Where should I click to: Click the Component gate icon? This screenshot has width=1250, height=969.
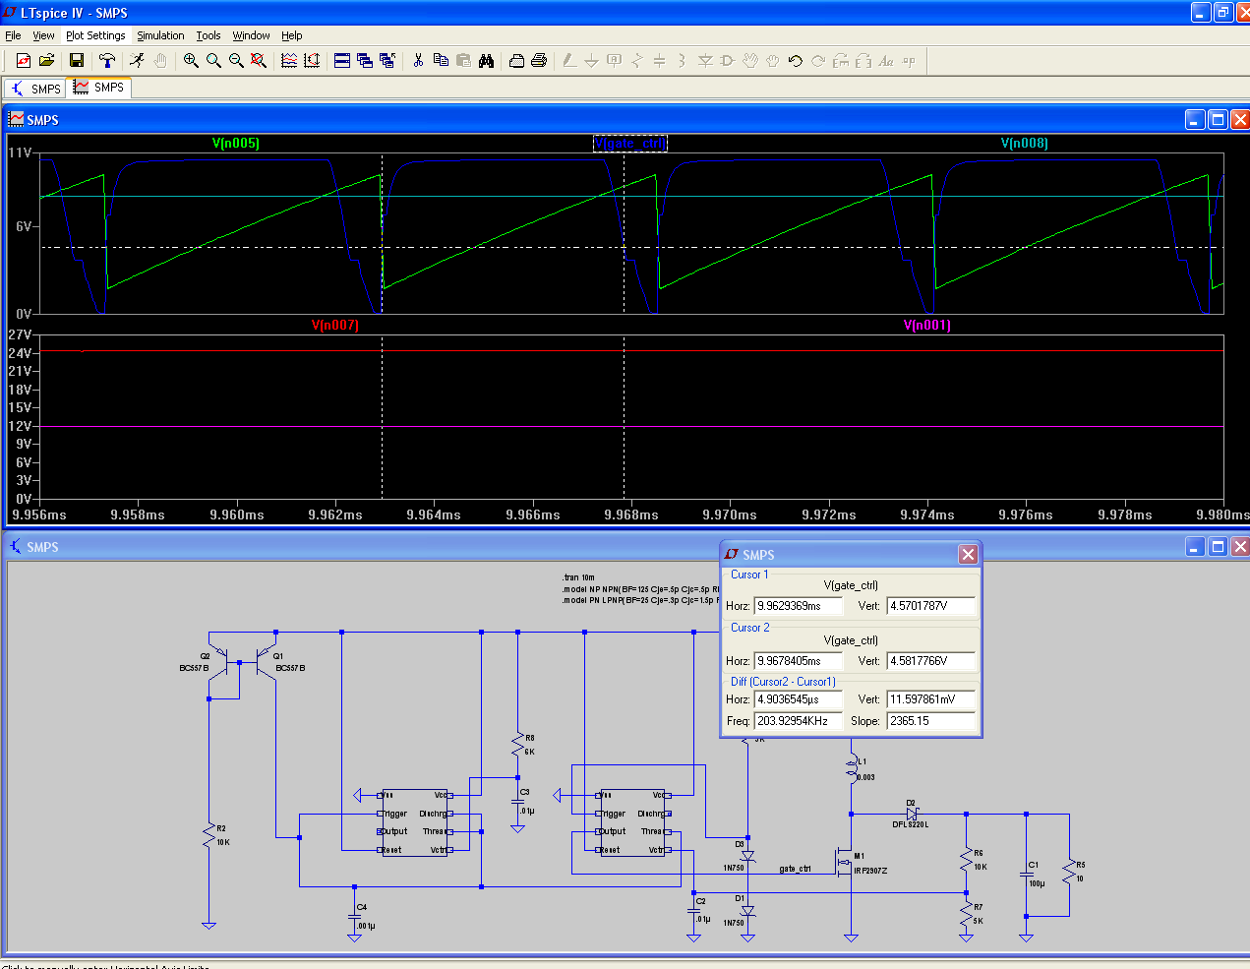pos(728,61)
